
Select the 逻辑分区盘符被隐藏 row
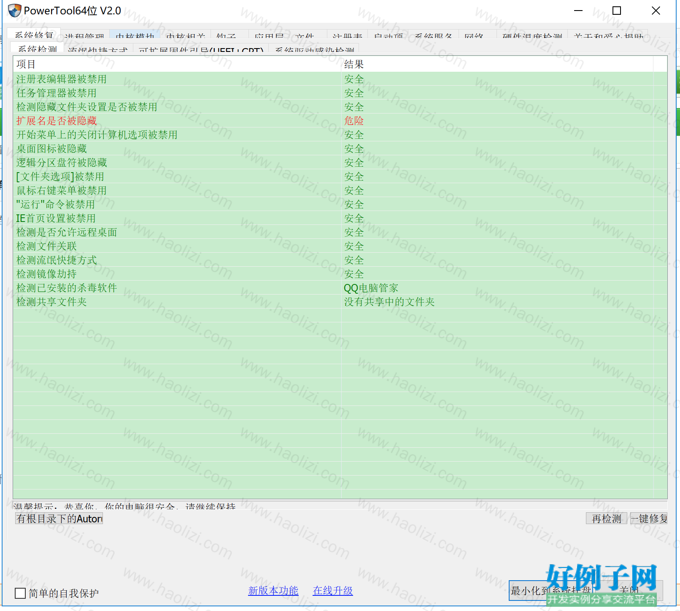pos(340,162)
